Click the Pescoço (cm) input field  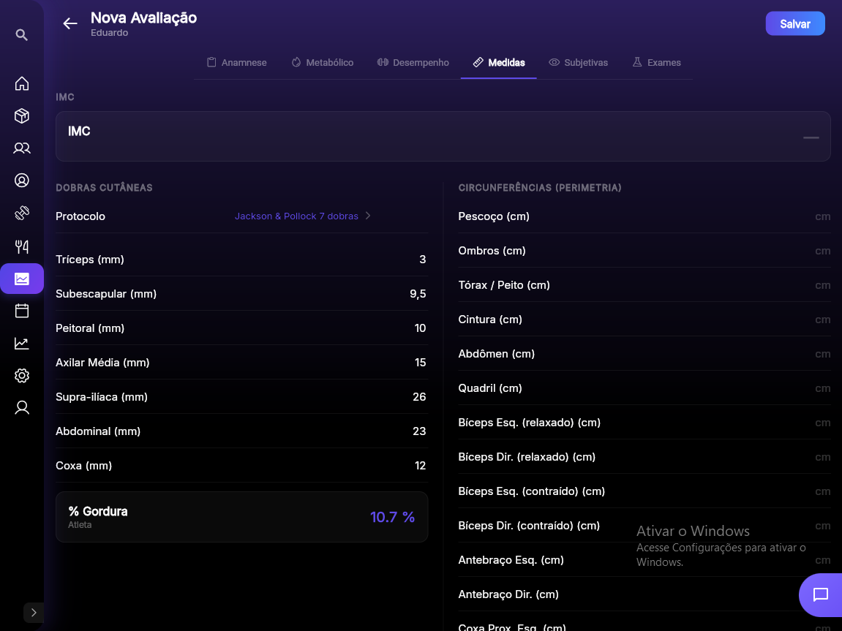pyautogui.click(x=644, y=216)
